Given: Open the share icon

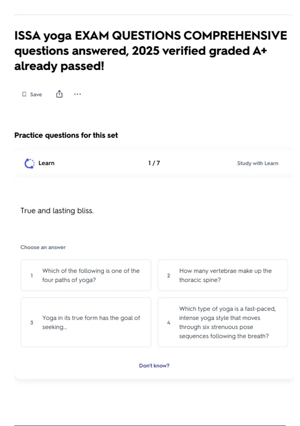Looking at the screenshot, I should 59,94.
